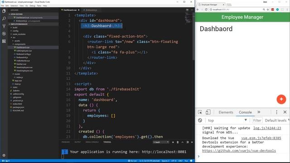The image size is (290, 163).
Task: Expand the build folder
Action: click(15, 28)
